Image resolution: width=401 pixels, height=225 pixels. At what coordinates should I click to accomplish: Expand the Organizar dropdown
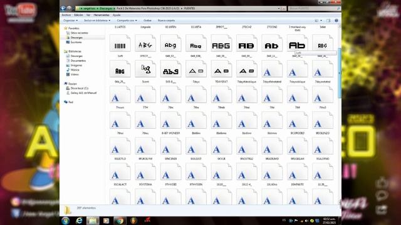coord(70,21)
